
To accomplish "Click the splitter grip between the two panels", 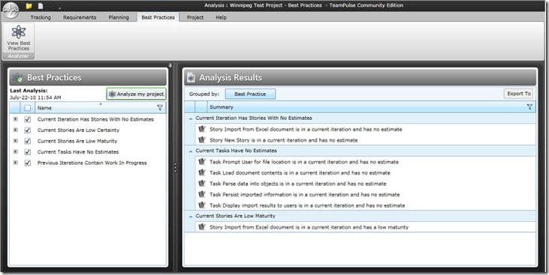I will (175, 168).
